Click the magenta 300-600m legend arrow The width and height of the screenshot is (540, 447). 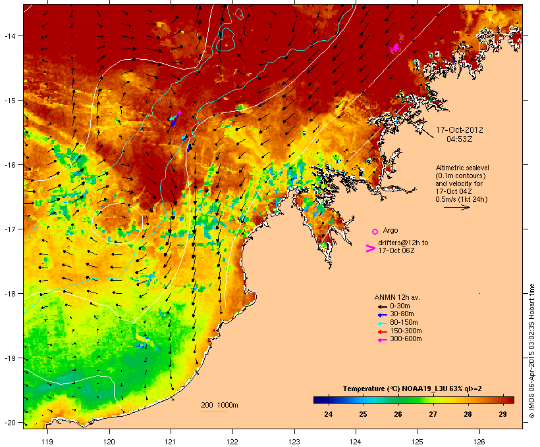click(382, 340)
